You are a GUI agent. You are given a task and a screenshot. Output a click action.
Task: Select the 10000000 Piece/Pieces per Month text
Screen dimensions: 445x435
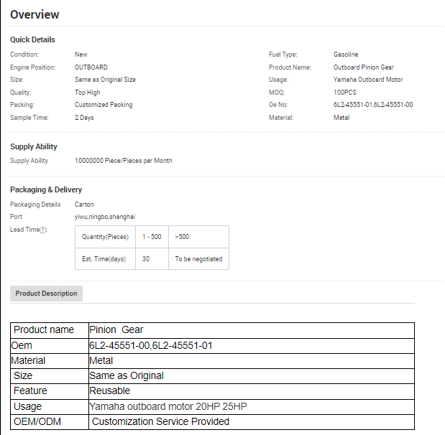tap(123, 161)
